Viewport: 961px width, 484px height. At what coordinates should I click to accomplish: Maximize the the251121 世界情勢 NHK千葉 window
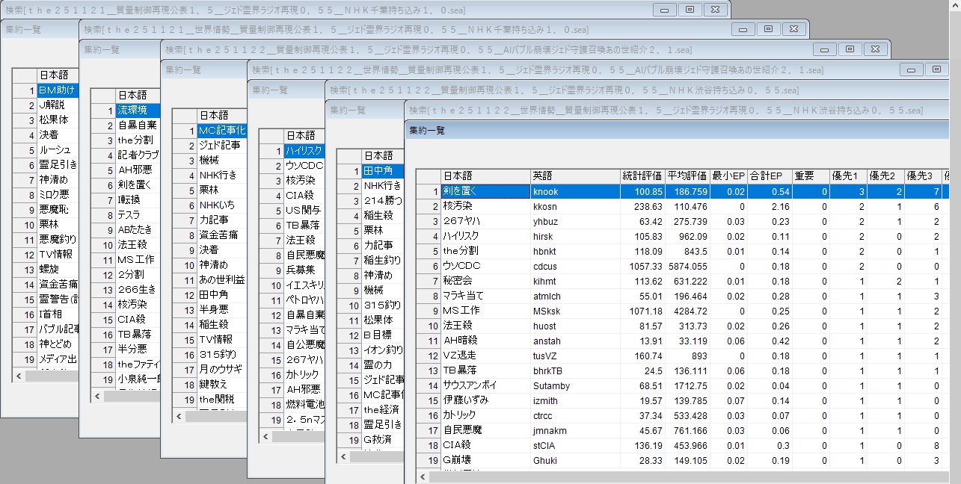tap(768, 29)
